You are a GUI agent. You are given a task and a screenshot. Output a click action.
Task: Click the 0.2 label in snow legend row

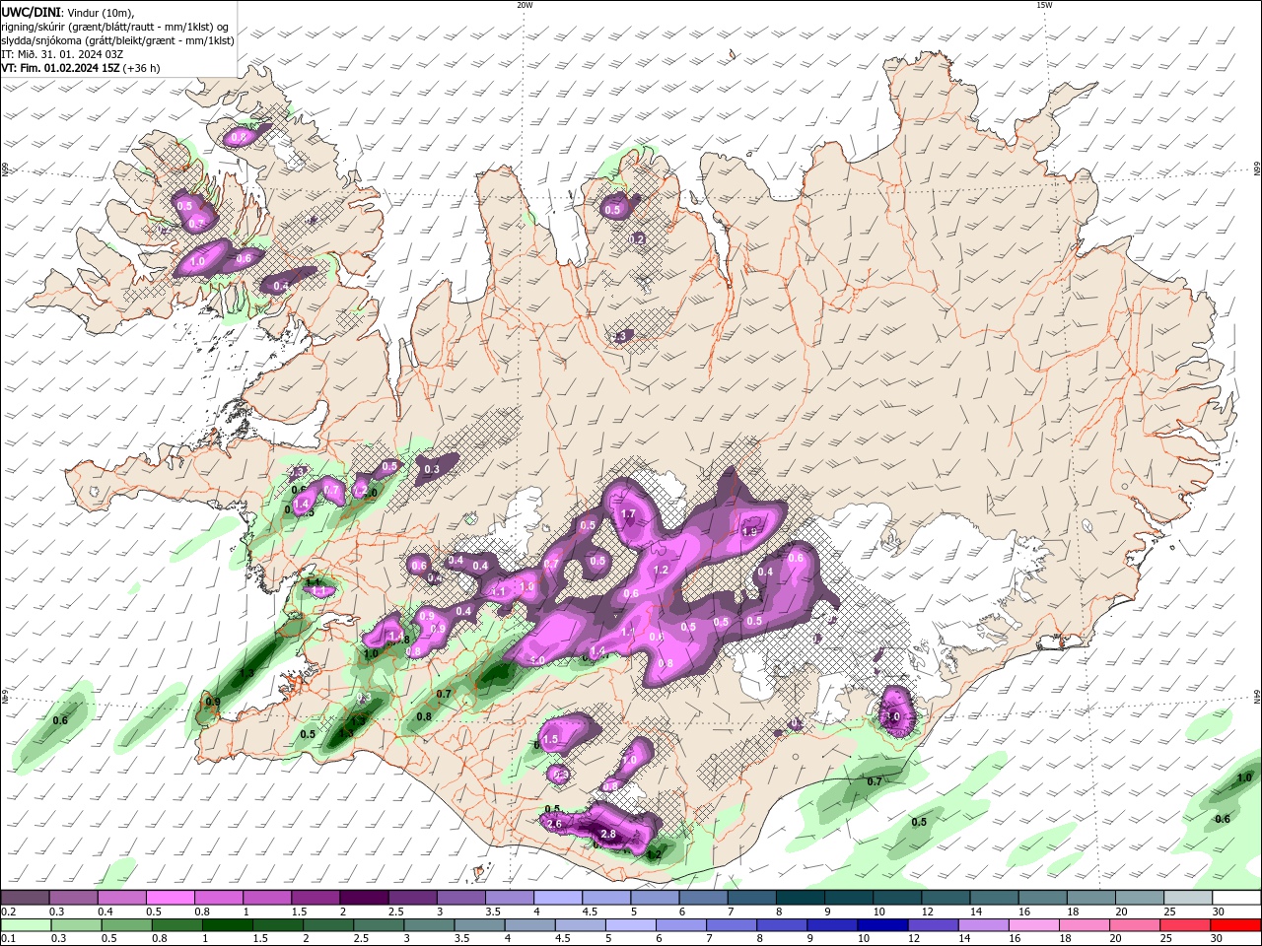pos(9,912)
